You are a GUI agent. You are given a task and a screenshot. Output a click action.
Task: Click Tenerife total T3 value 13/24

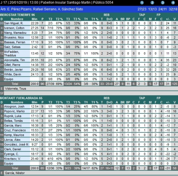tap(68, 84)
